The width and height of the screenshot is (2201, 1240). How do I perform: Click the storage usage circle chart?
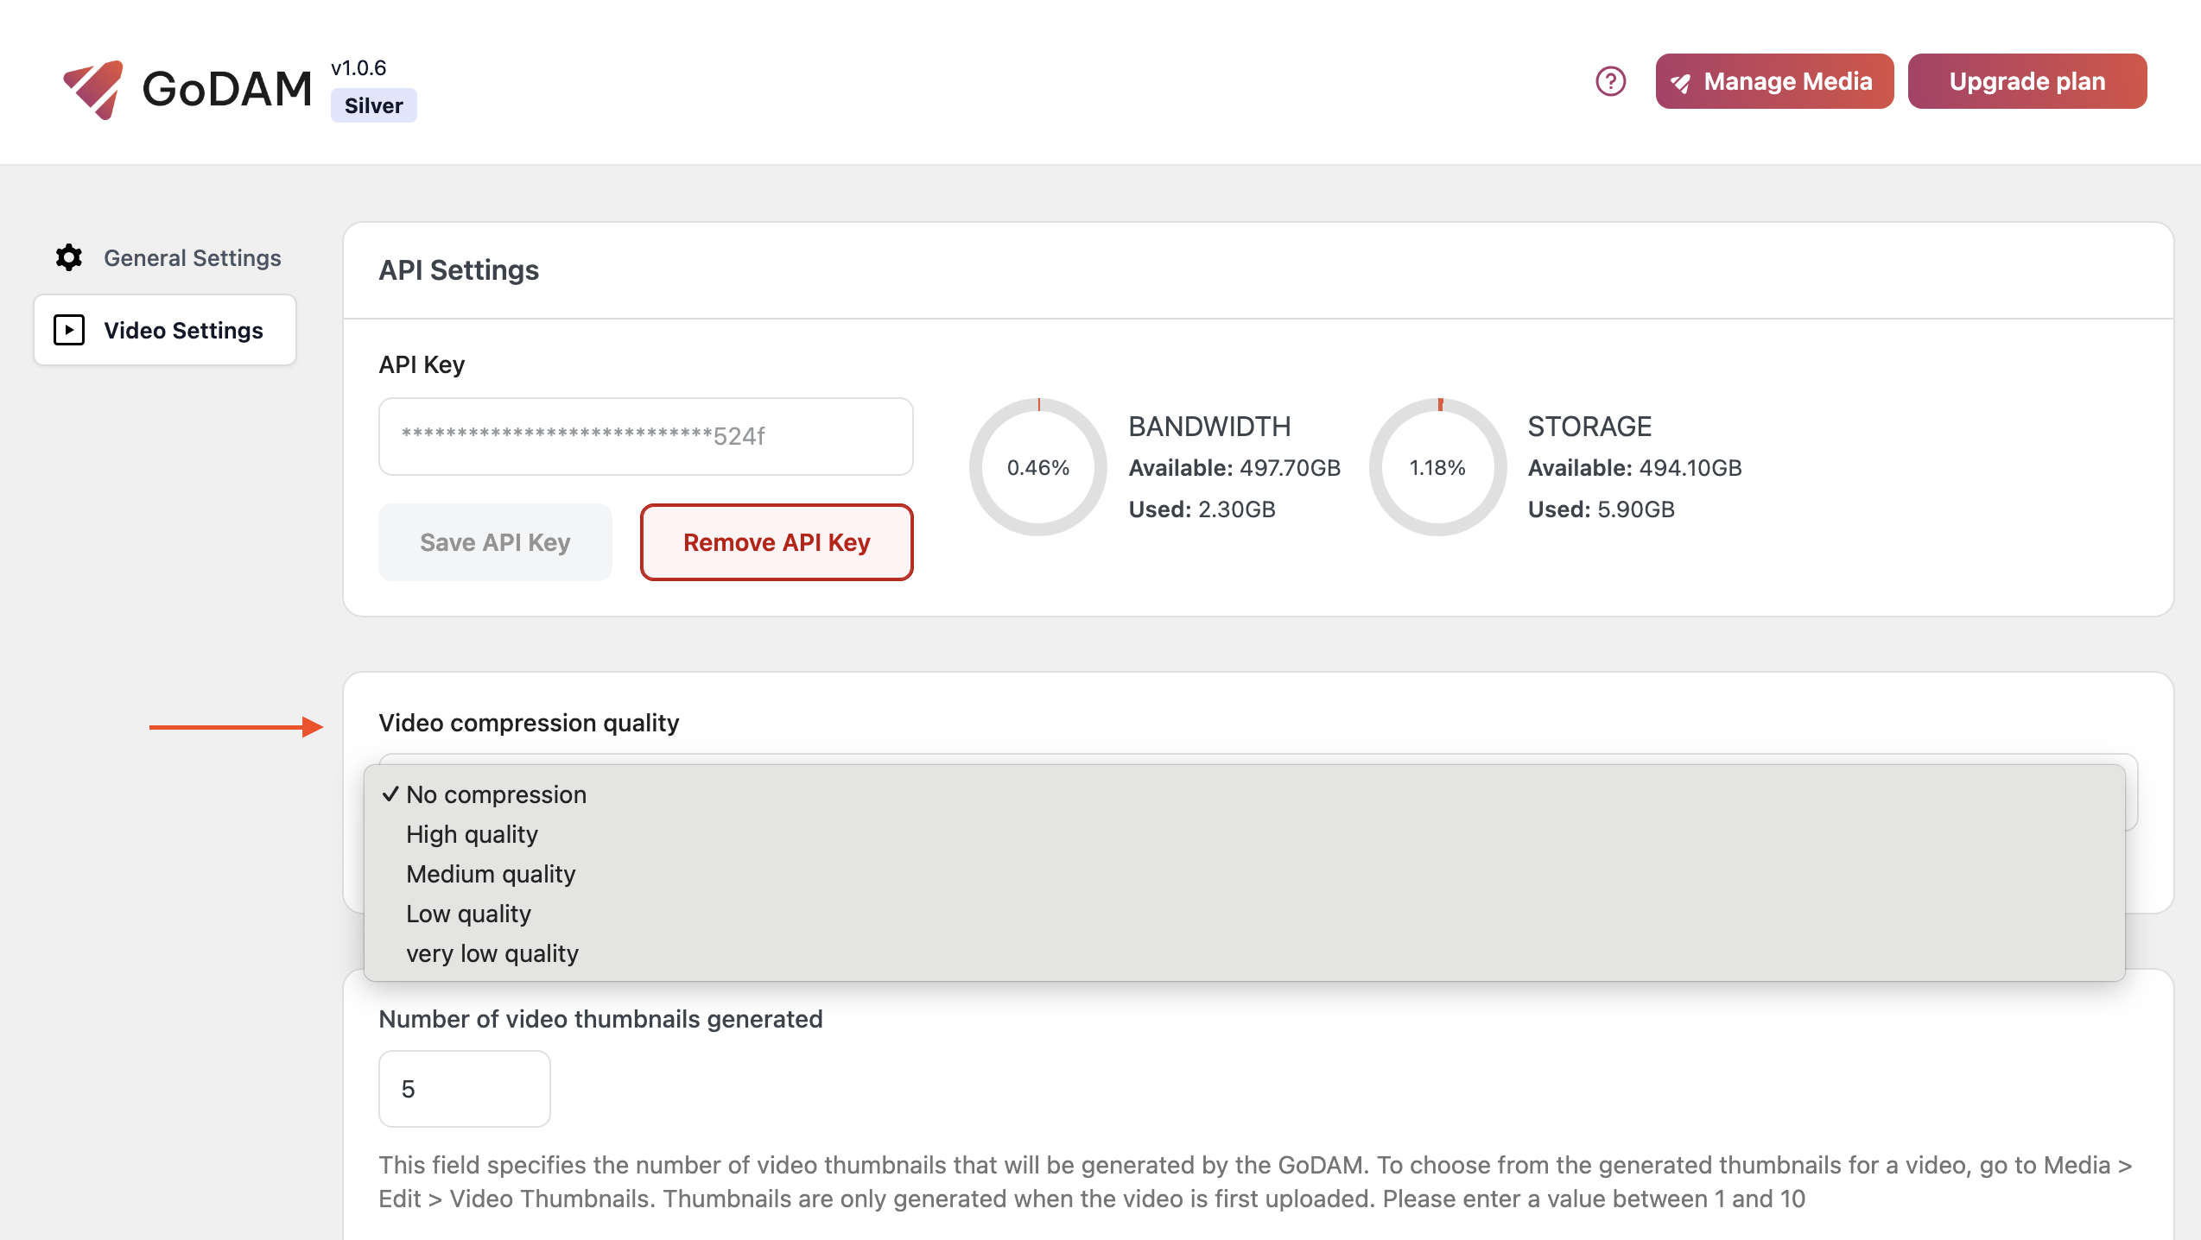point(1437,467)
